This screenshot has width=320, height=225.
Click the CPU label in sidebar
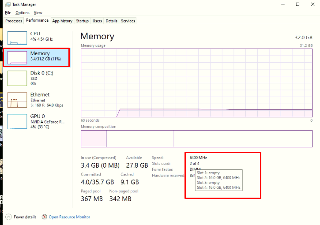pos(35,34)
